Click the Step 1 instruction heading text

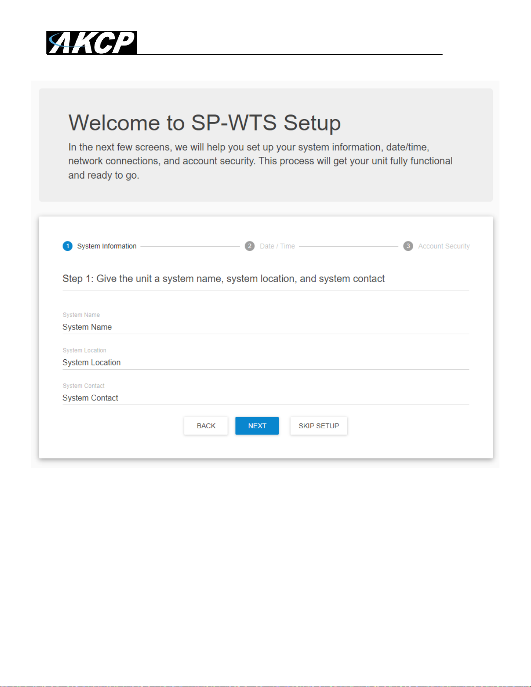[223, 279]
